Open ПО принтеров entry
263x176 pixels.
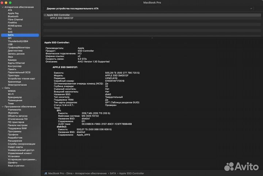coord(16,122)
